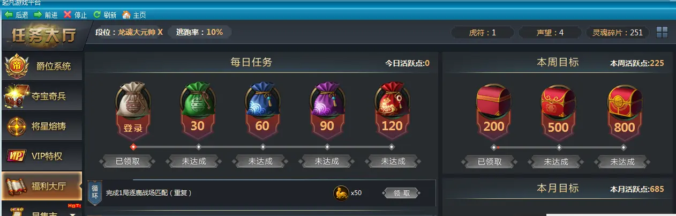Select the green pouch for 30 points
This screenshot has width=676, height=216.
pos(198,100)
